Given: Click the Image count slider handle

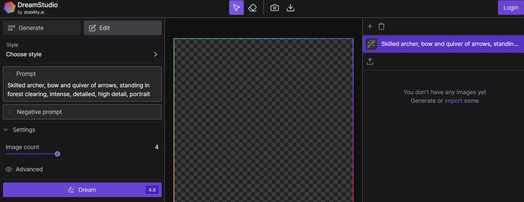Looking at the screenshot, I should click(57, 154).
